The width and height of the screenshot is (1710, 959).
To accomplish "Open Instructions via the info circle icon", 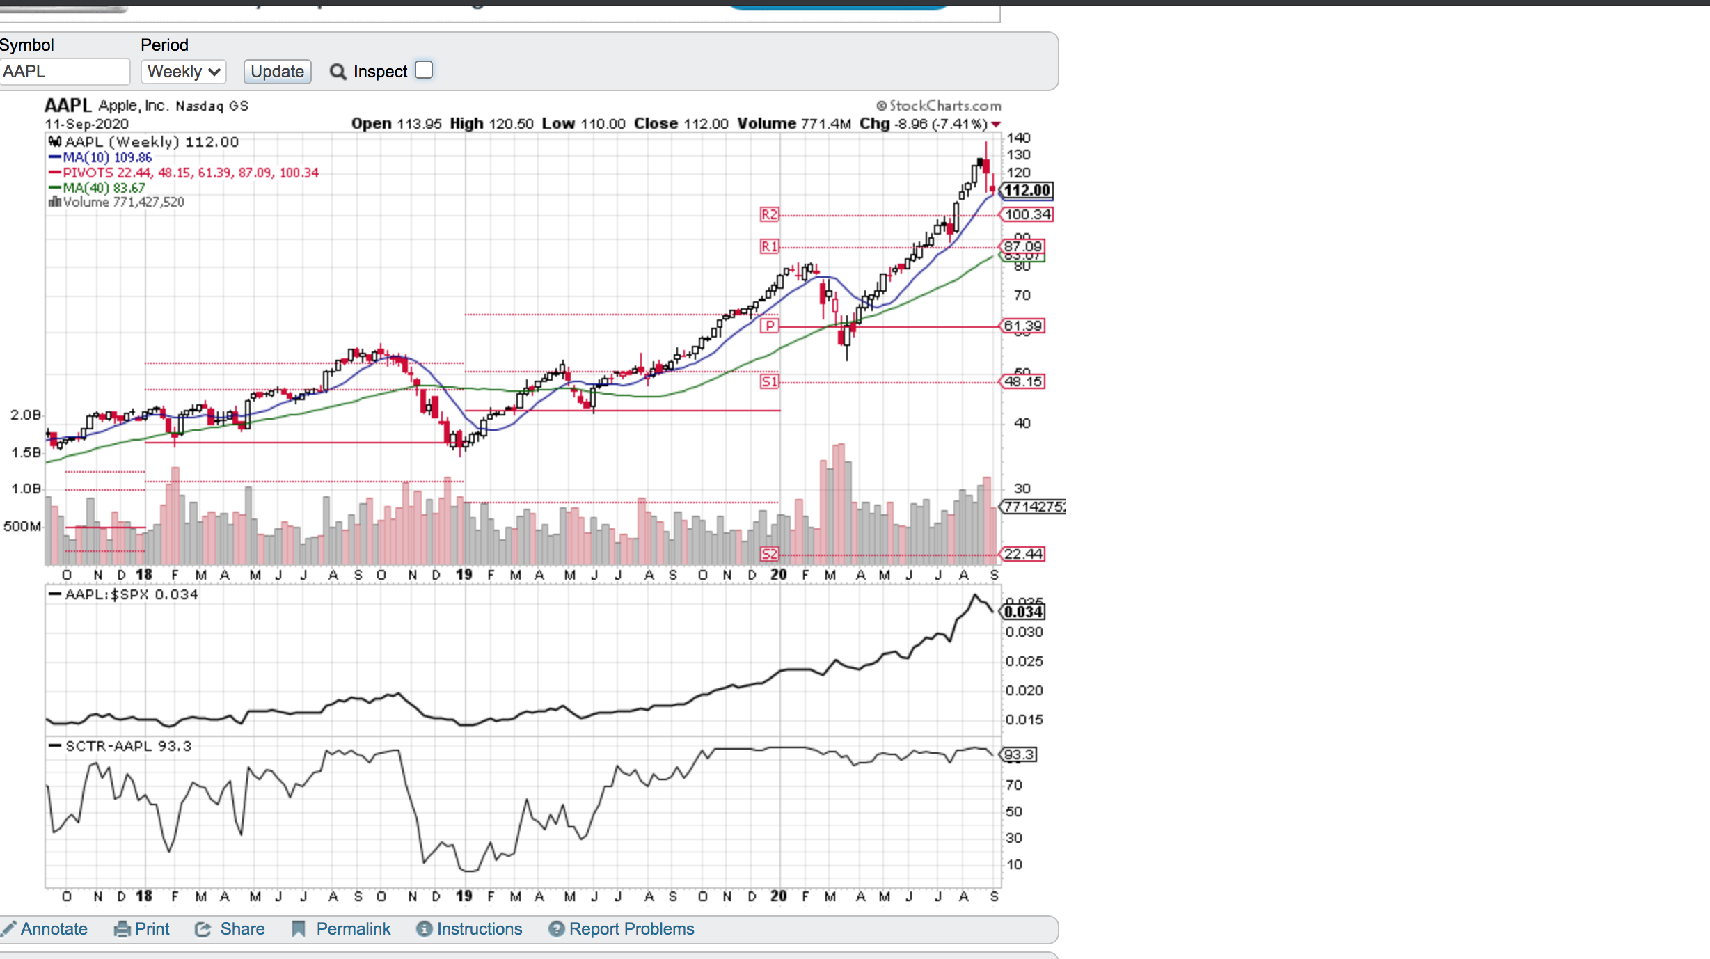I will [423, 928].
